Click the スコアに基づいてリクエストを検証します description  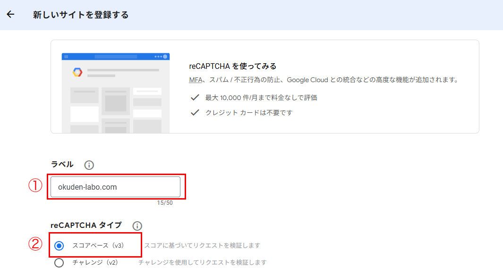click(x=202, y=245)
